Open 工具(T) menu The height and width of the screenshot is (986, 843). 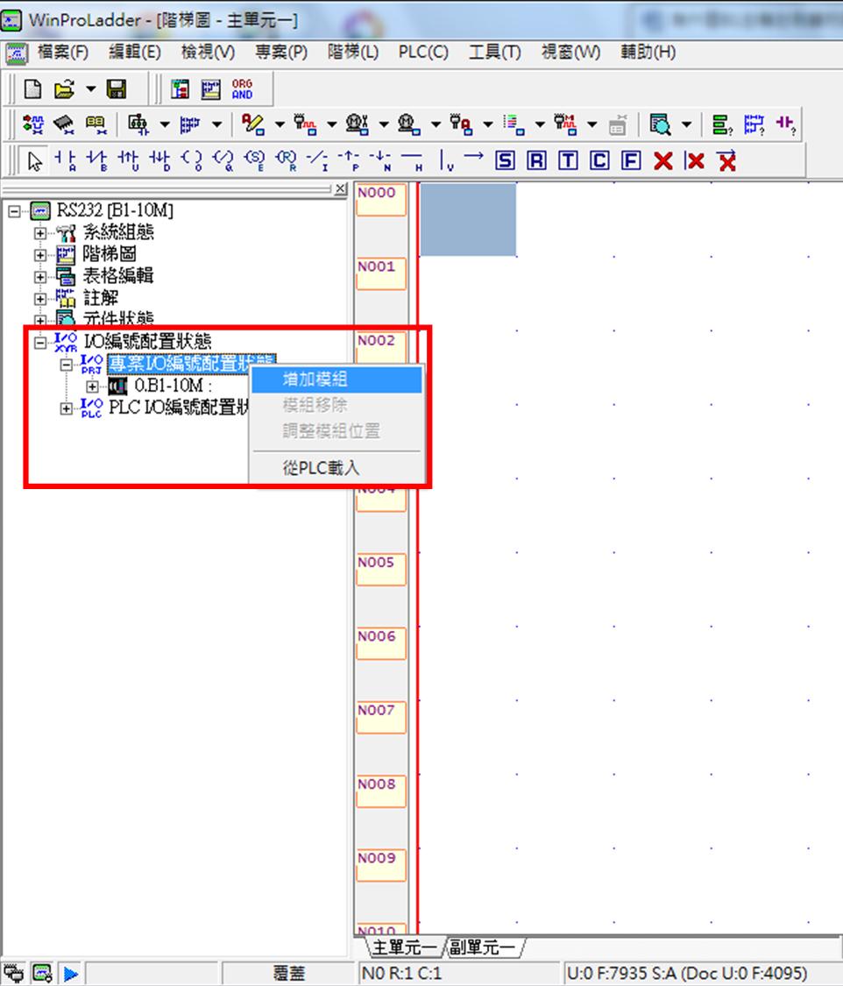495,53
